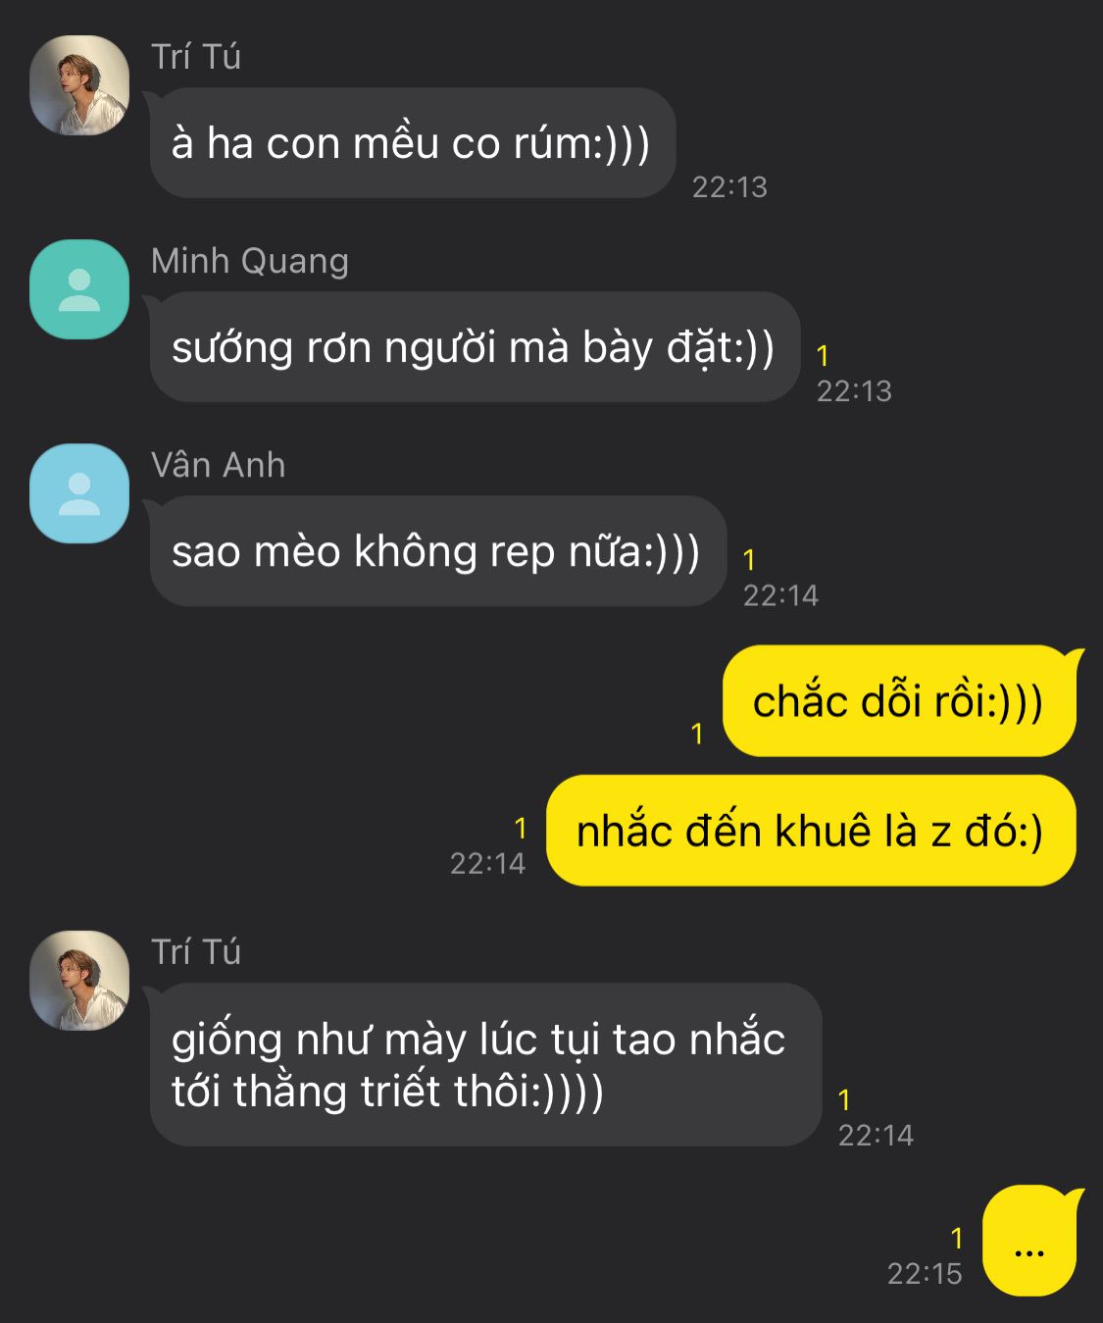
Task: Tap the unread count beside Vân Anh's message
Action: [x=749, y=559]
